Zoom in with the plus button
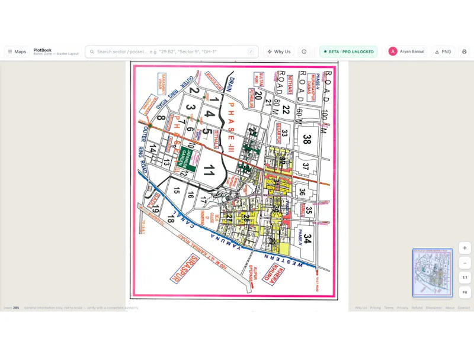Screen dimensions: 474x355 coord(465,248)
